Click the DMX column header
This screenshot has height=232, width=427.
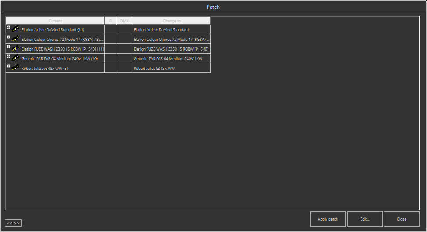(125, 21)
